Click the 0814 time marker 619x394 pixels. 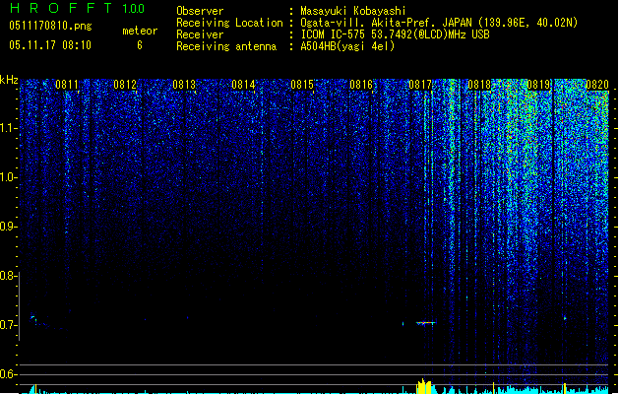click(243, 84)
